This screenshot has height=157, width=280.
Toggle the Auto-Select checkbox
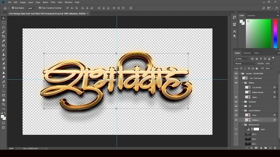click(13, 8)
